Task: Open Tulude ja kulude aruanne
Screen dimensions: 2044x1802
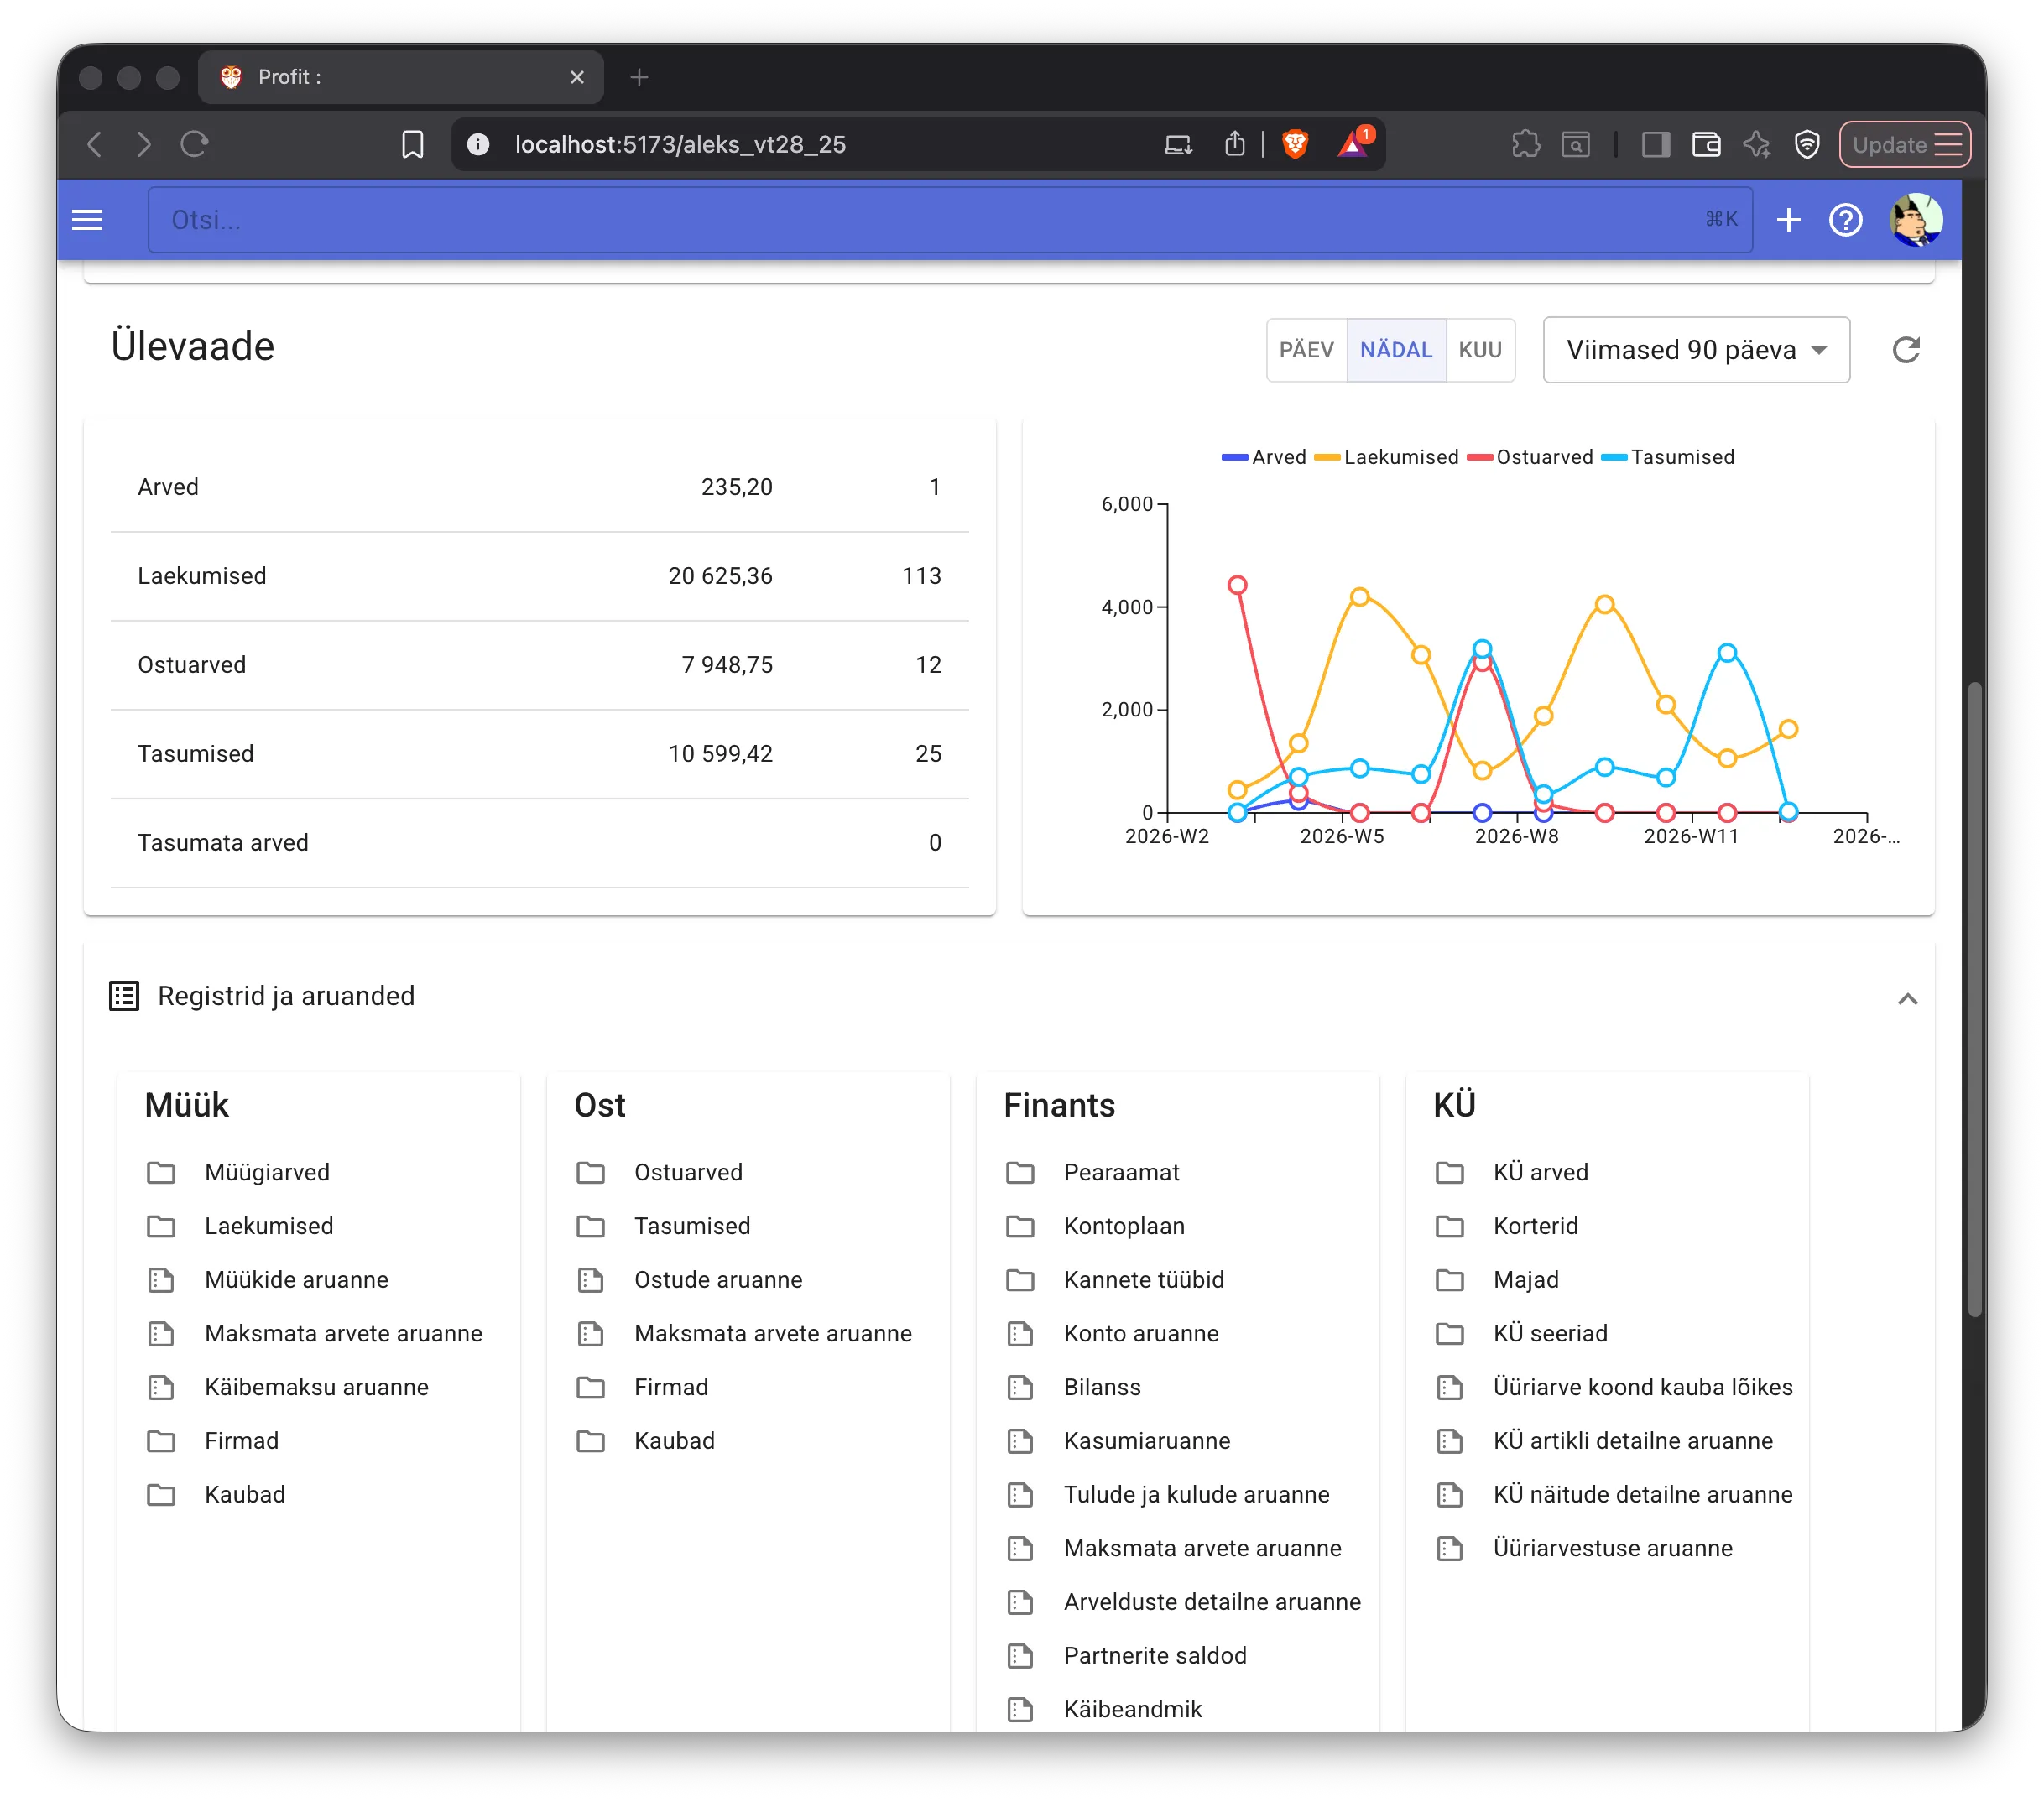Action: pyautogui.click(x=1197, y=1495)
